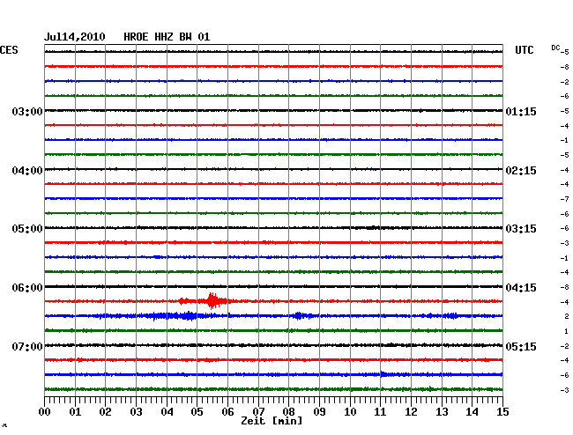Image resolution: width=573 pixels, height=435 pixels.
Task: Click minute axis tick label 09
Action: [319, 412]
